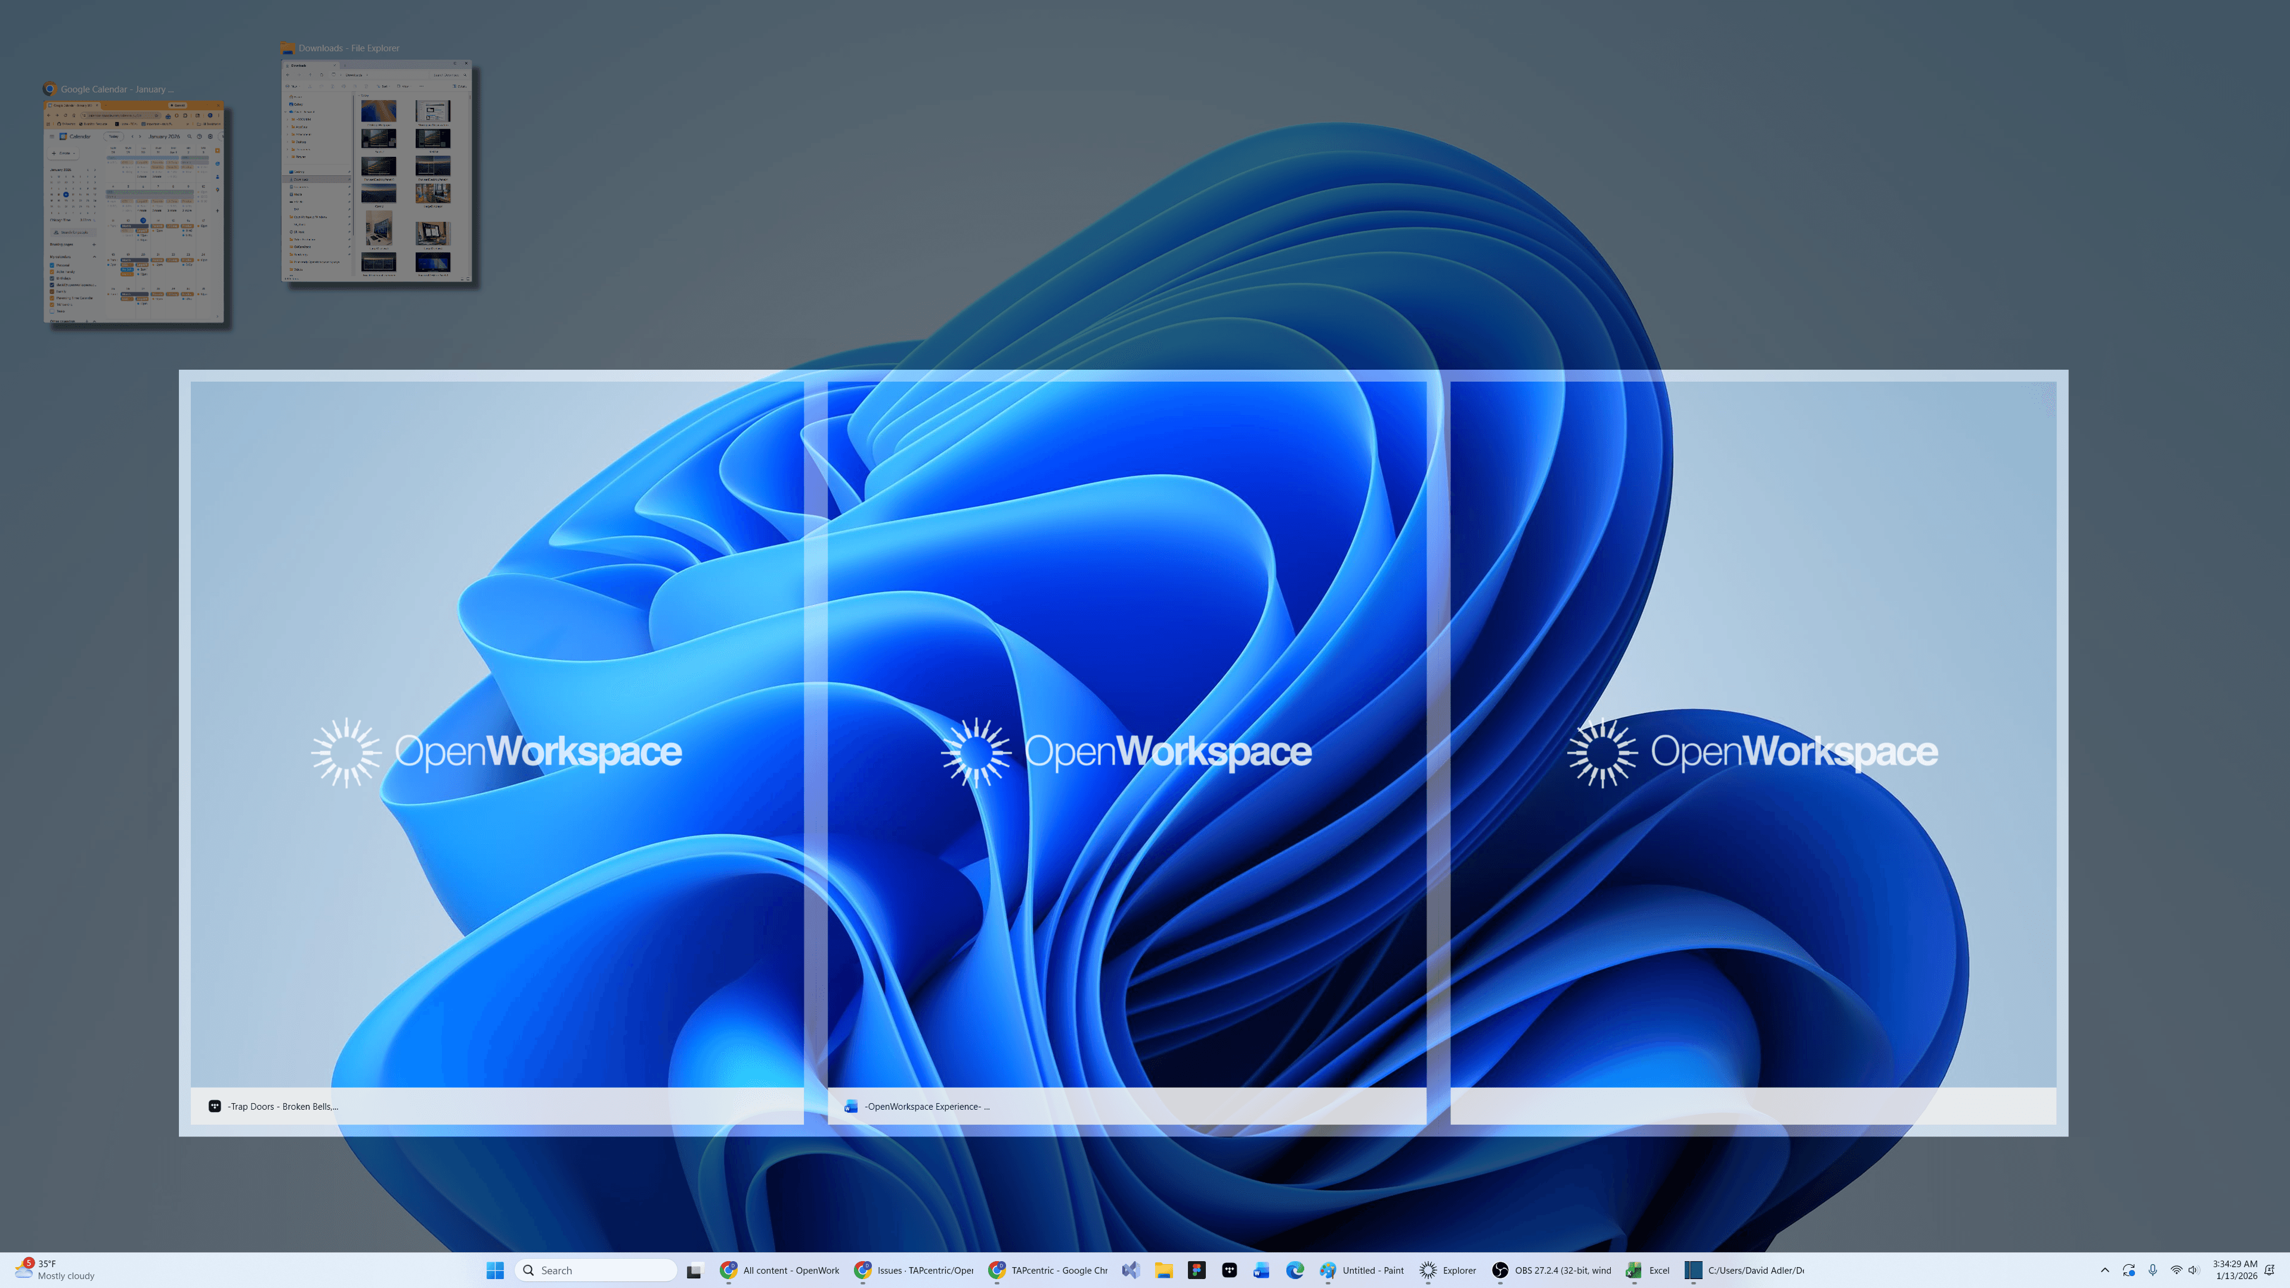Viewport: 2290px width, 1288px height.
Task: Select the OpenWorkspace Explorer taskbar icon
Action: coord(1429,1270)
